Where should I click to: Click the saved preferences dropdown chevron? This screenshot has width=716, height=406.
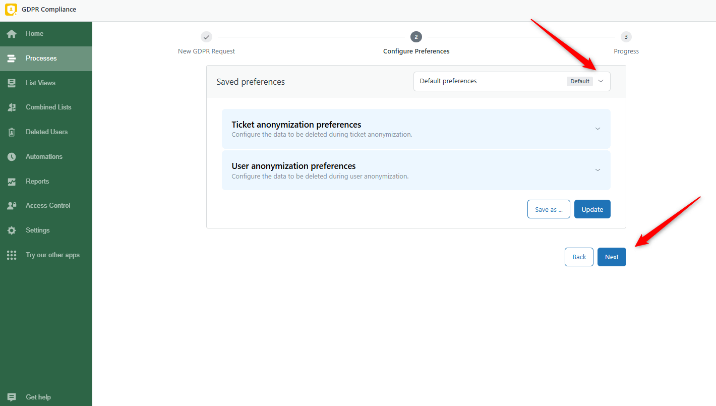pos(601,81)
